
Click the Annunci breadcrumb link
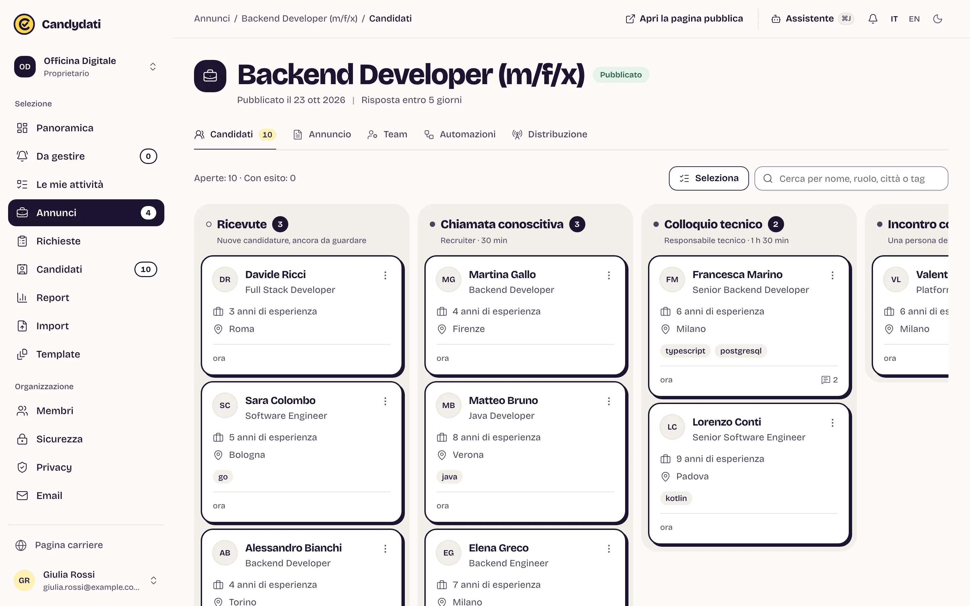[x=212, y=19]
